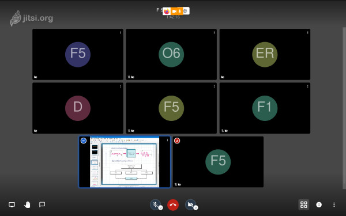Expand video settings arrow beside camera
The image size is (346, 216).
(x=195, y=207)
